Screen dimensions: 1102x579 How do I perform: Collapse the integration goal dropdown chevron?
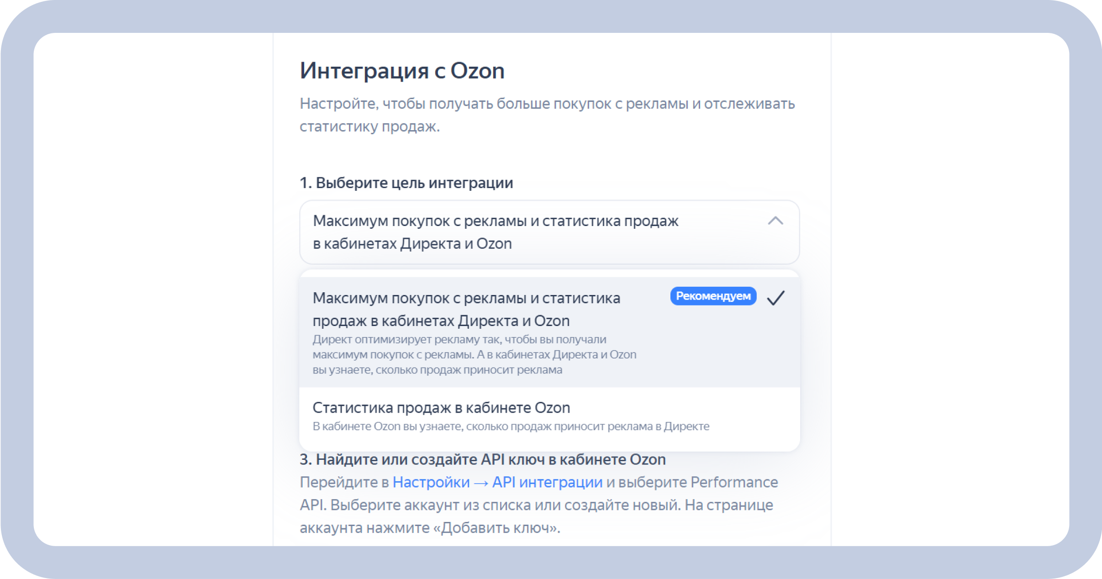coord(775,221)
